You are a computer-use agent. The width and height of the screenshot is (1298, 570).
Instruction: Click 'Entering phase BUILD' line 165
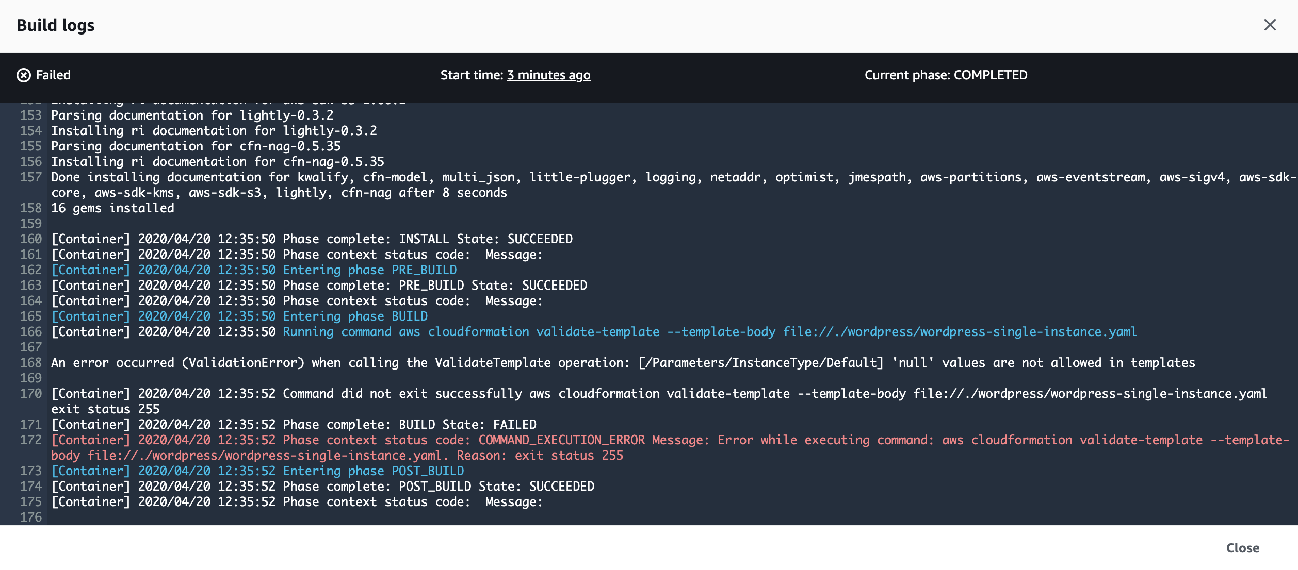click(239, 316)
